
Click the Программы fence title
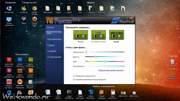point(22,54)
